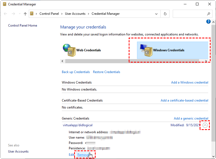Expand the Control Panel breadcrumb arrow
216x159 pixels.
pos(62,14)
